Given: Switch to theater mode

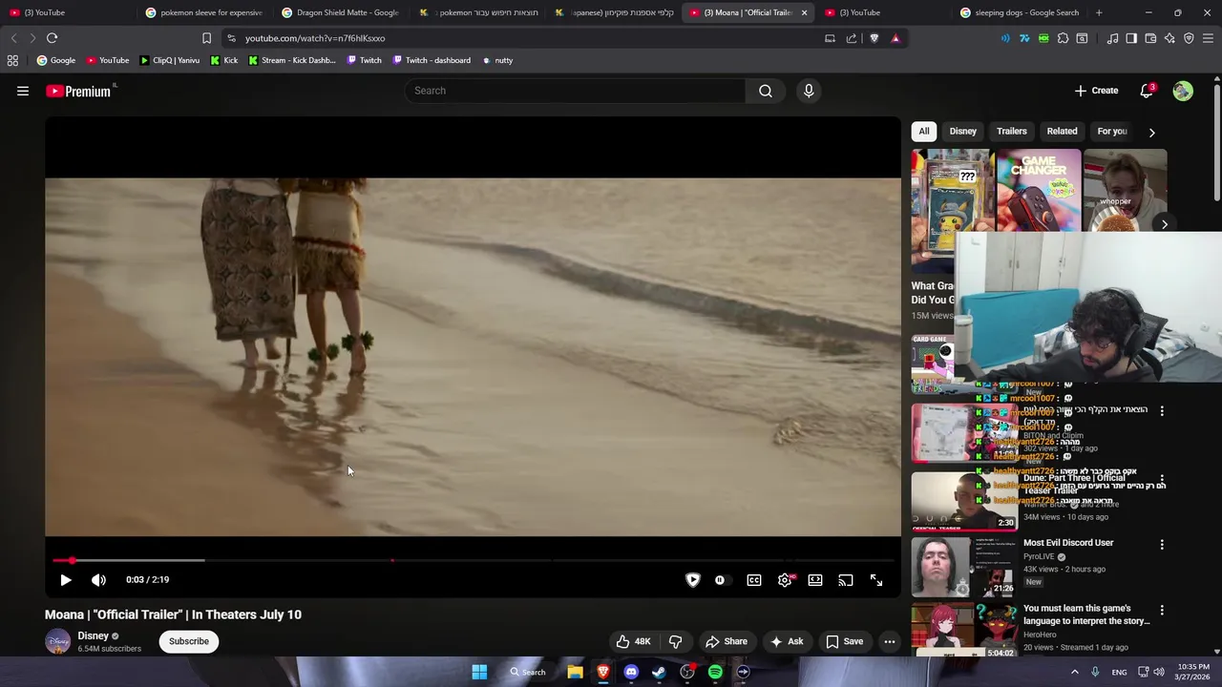Looking at the screenshot, I should coord(815,580).
